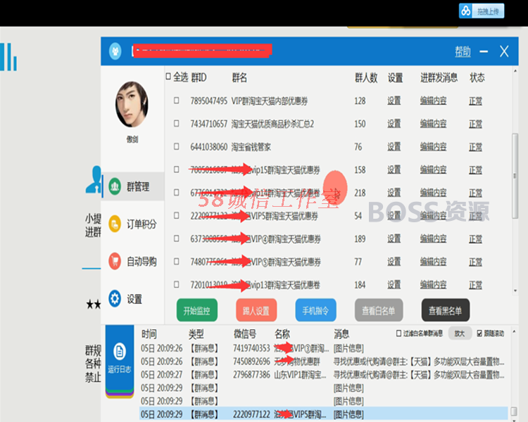The width and height of the screenshot is (528, 422).
Task: Check the box for the 218-member group row
Action: pyautogui.click(x=177, y=192)
